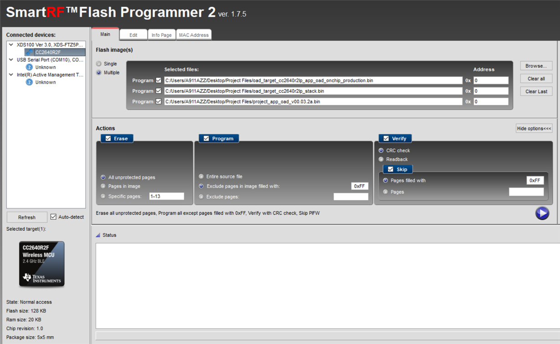Click the Clear all button
The image size is (560, 344).
click(536, 79)
